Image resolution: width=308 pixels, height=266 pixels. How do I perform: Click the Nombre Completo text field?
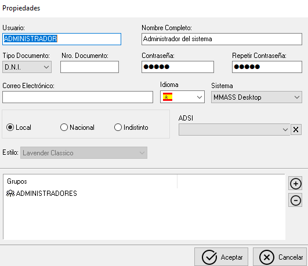pos(222,39)
